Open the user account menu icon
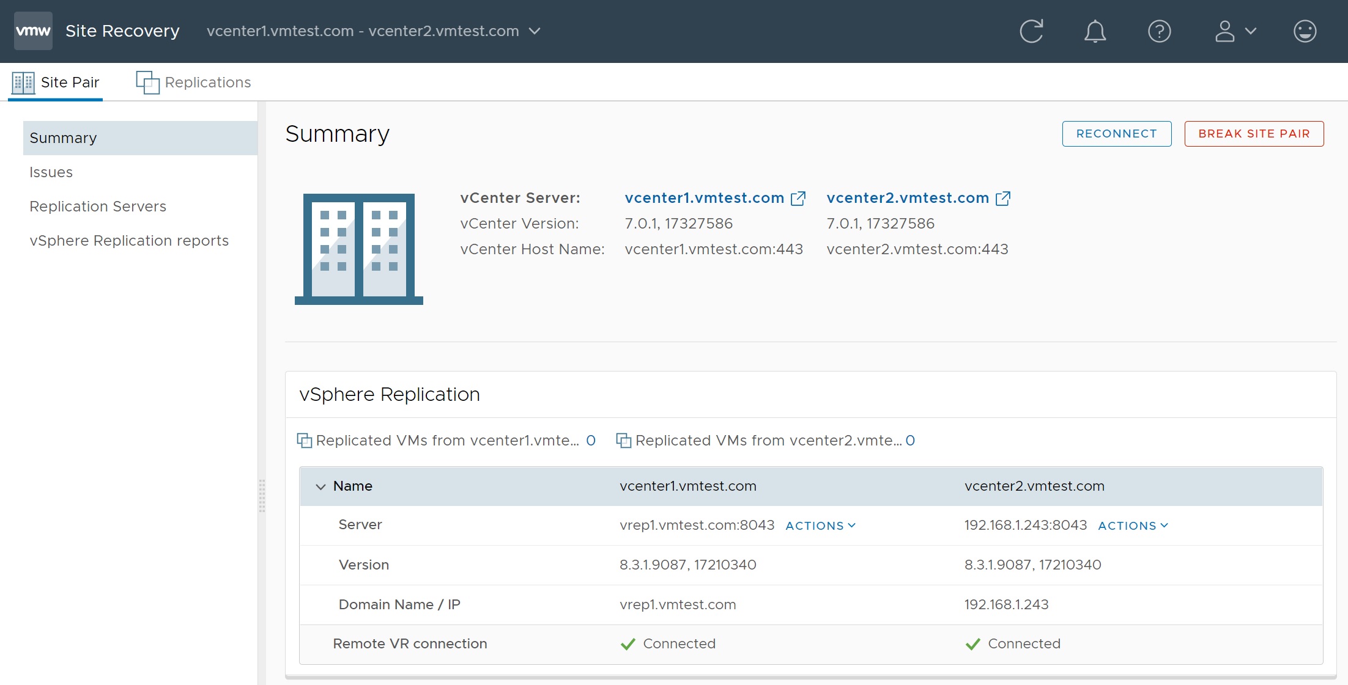Screen dimensions: 1348x685 1235,31
